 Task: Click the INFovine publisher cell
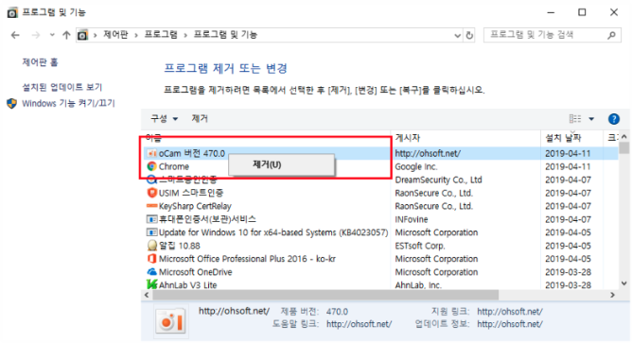412,219
